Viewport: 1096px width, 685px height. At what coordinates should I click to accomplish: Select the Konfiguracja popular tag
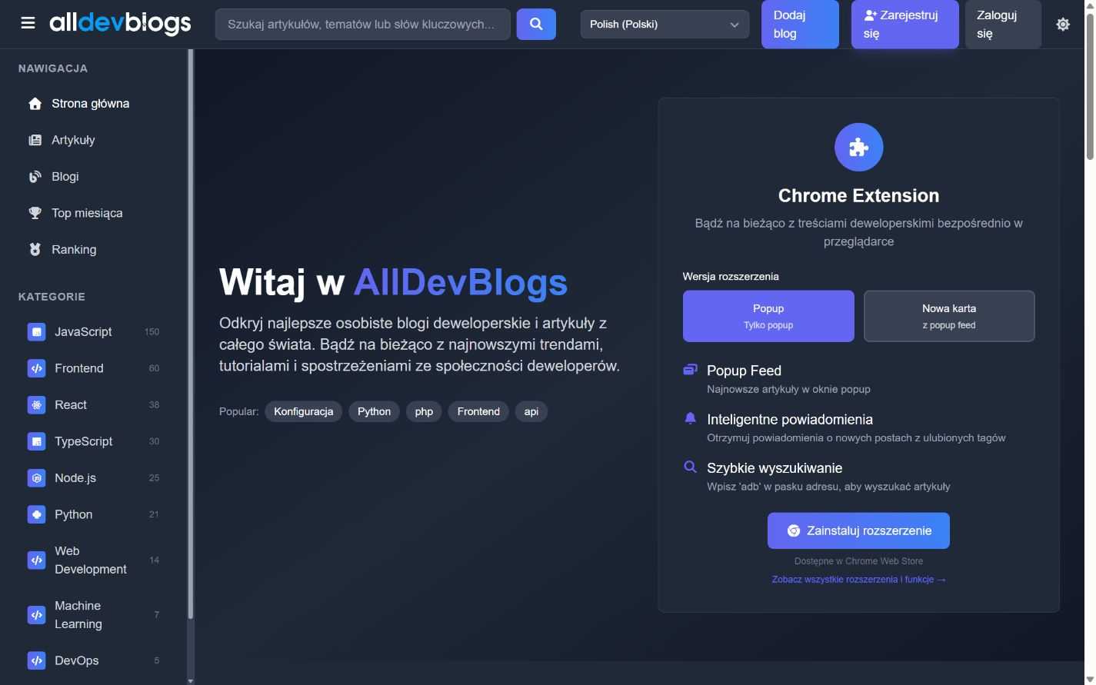point(304,411)
